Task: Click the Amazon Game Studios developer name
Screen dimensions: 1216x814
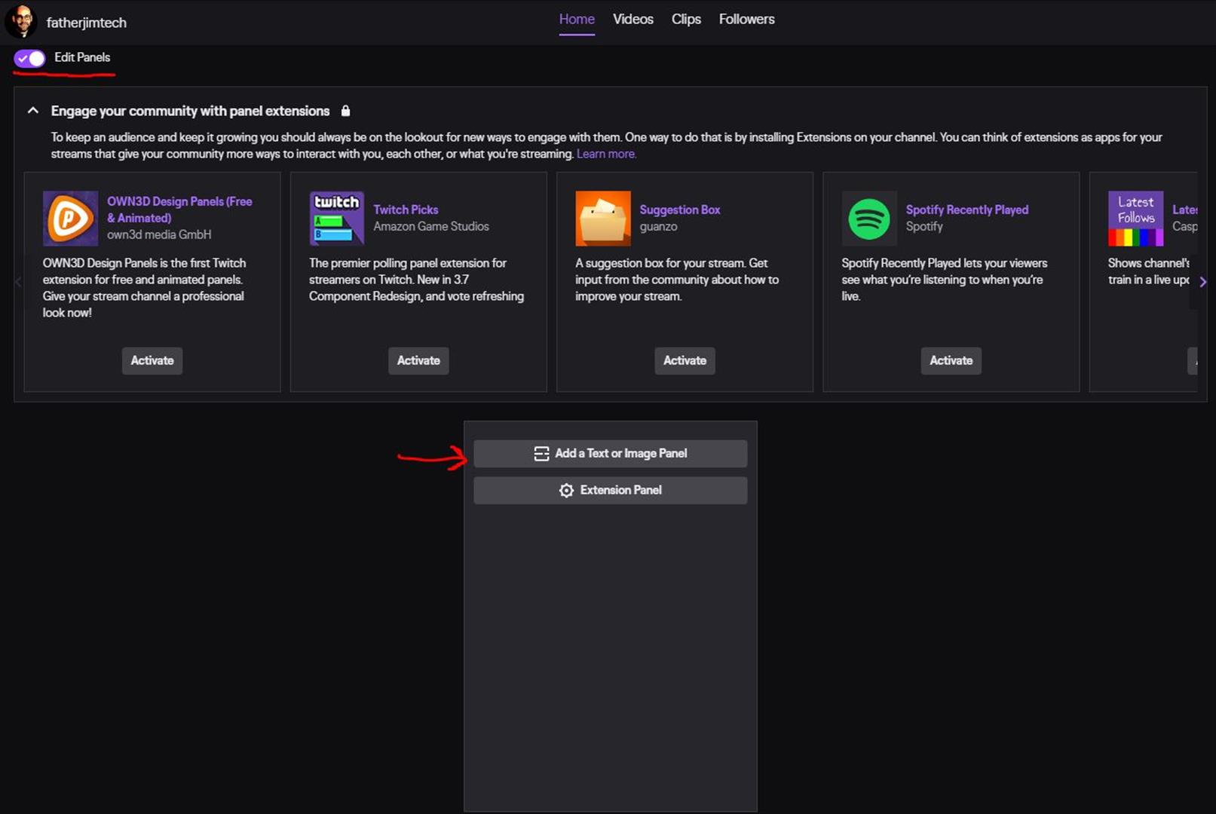Action: pos(431,226)
